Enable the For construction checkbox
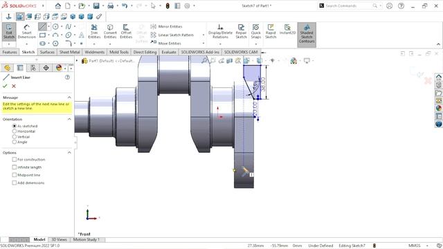The height and width of the screenshot is (249, 443). click(x=14, y=160)
